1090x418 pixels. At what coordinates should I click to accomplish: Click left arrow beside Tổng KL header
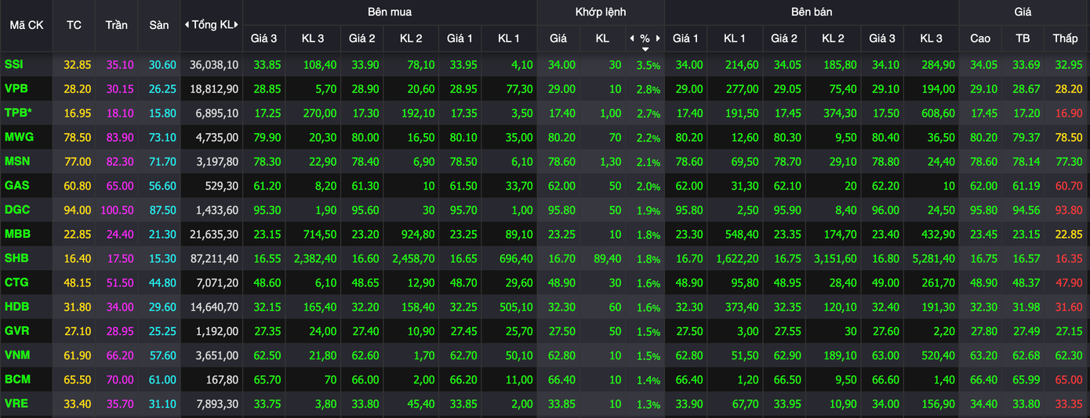pyautogui.click(x=187, y=25)
